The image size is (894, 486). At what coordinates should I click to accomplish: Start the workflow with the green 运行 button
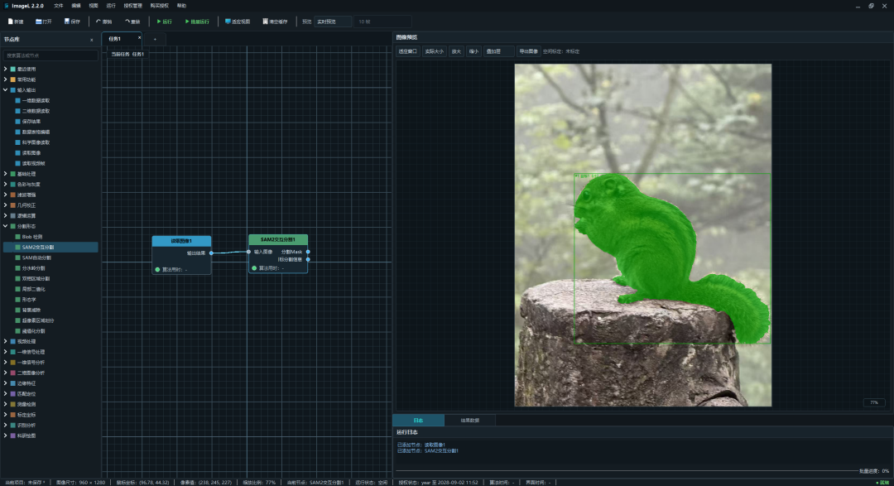[x=164, y=22]
